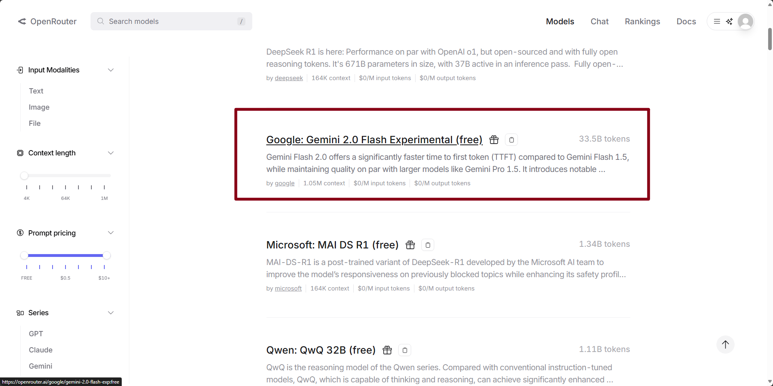Click Prompt pricing right slider handle
The width and height of the screenshot is (773, 386).
[107, 255]
